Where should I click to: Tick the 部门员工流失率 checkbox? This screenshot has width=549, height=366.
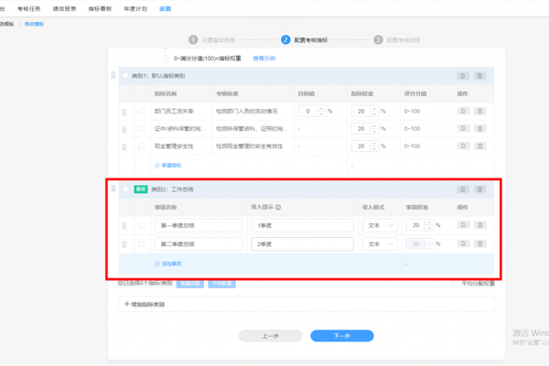point(142,112)
